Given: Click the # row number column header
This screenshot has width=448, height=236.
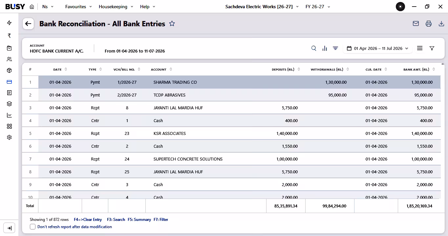Looking at the screenshot, I should coord(30,69).
